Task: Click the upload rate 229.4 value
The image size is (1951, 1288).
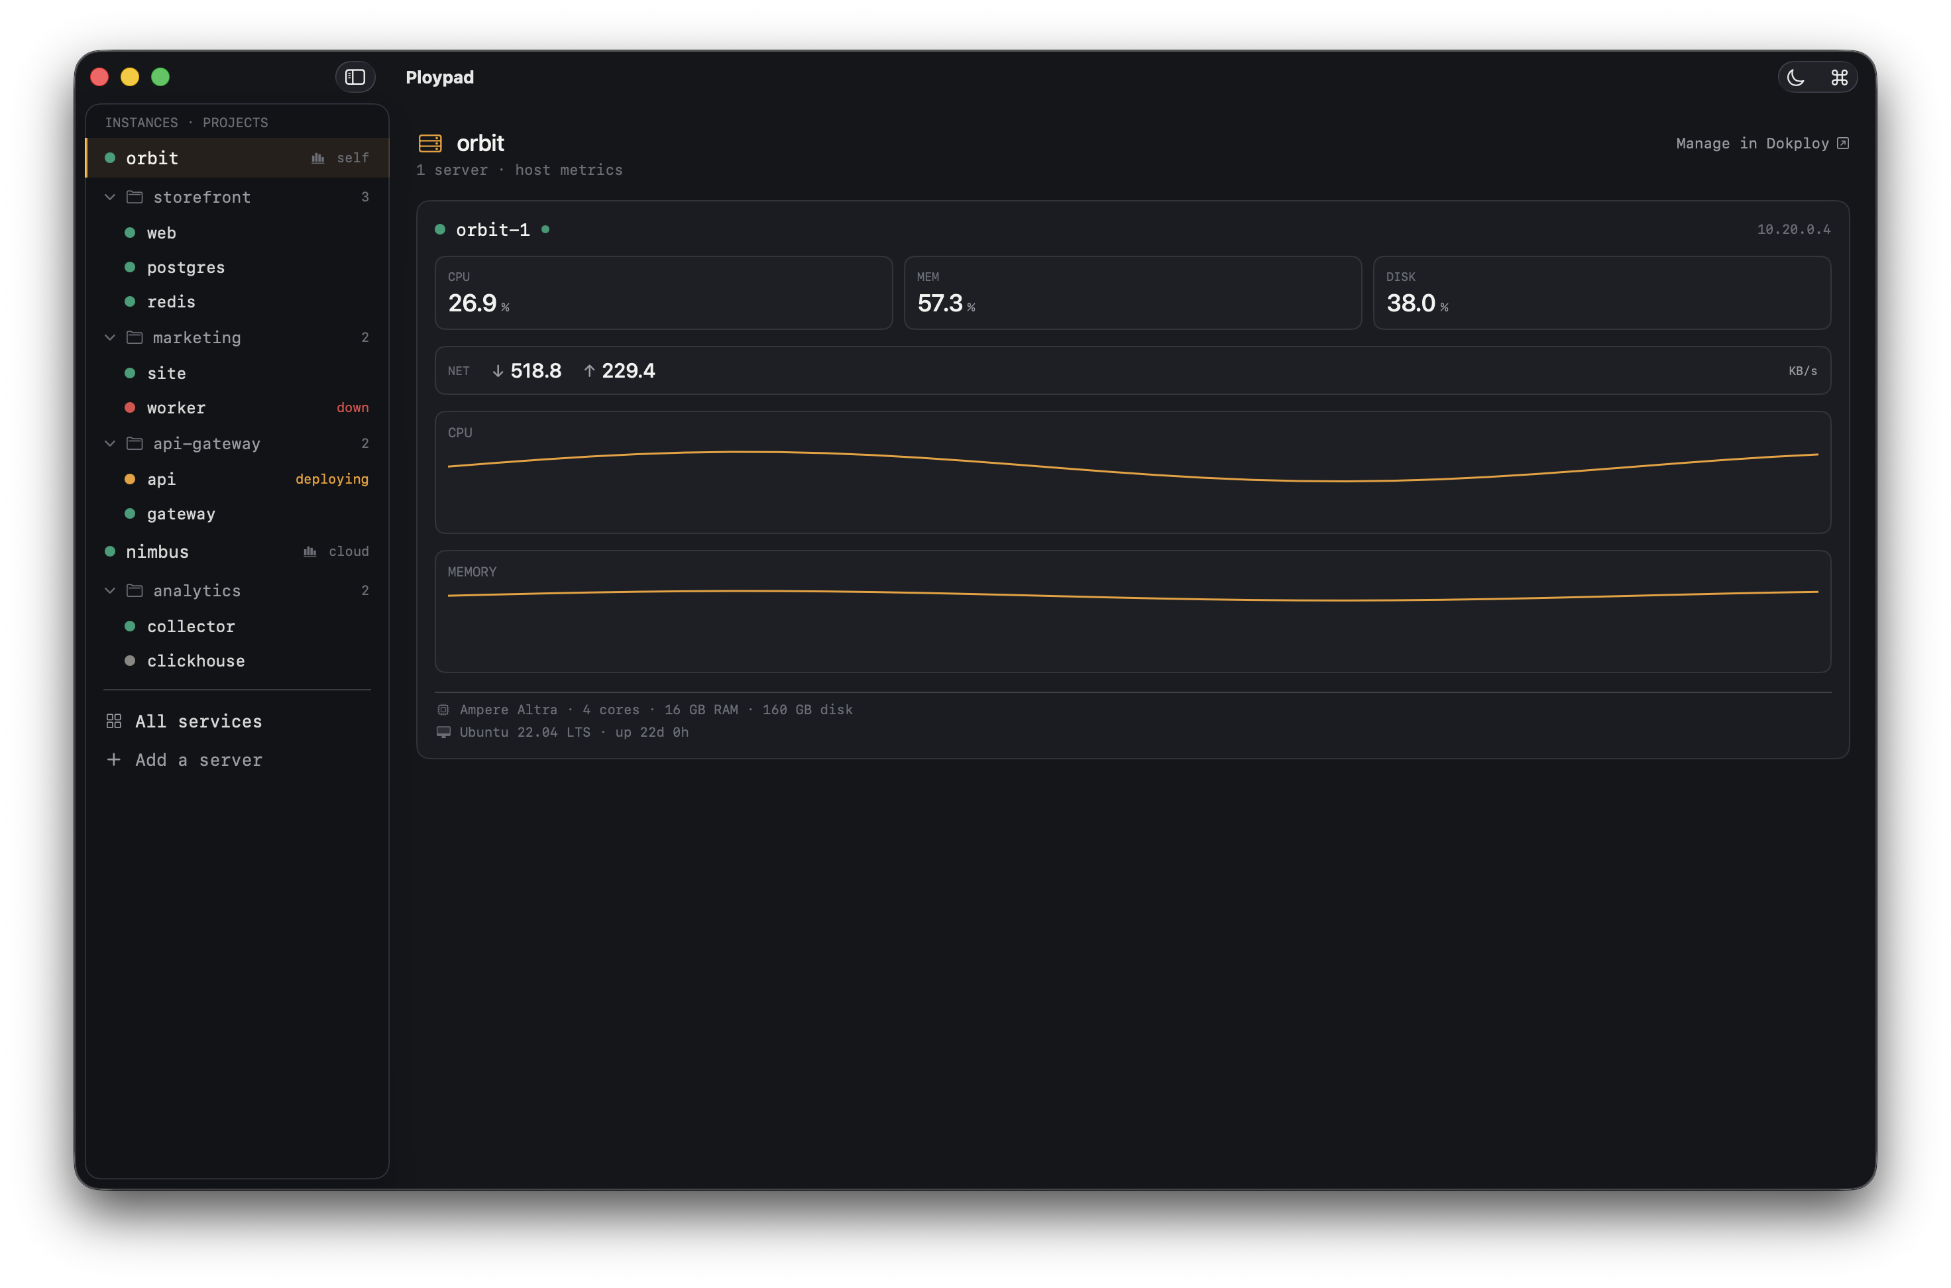Action: click(628, 371)
